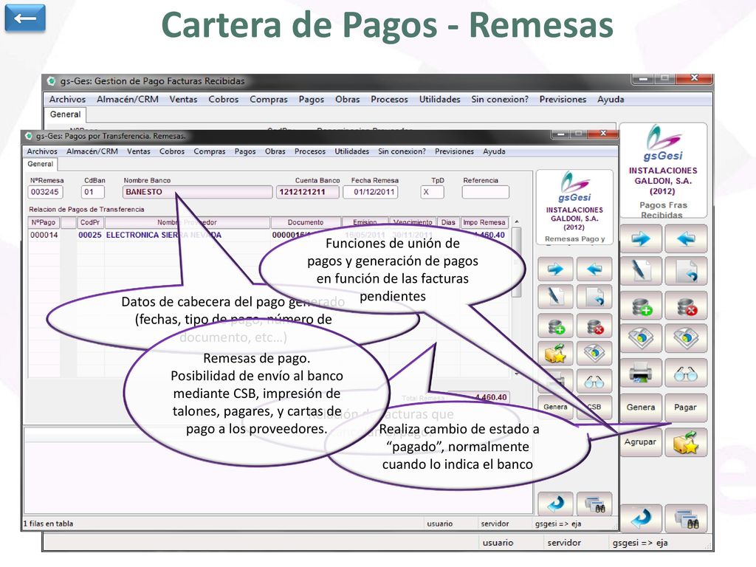Viewport: 756px width, 567px height.
Task: Click the NºPago column header
Action: pyautogui.click(x=44, y=222)
